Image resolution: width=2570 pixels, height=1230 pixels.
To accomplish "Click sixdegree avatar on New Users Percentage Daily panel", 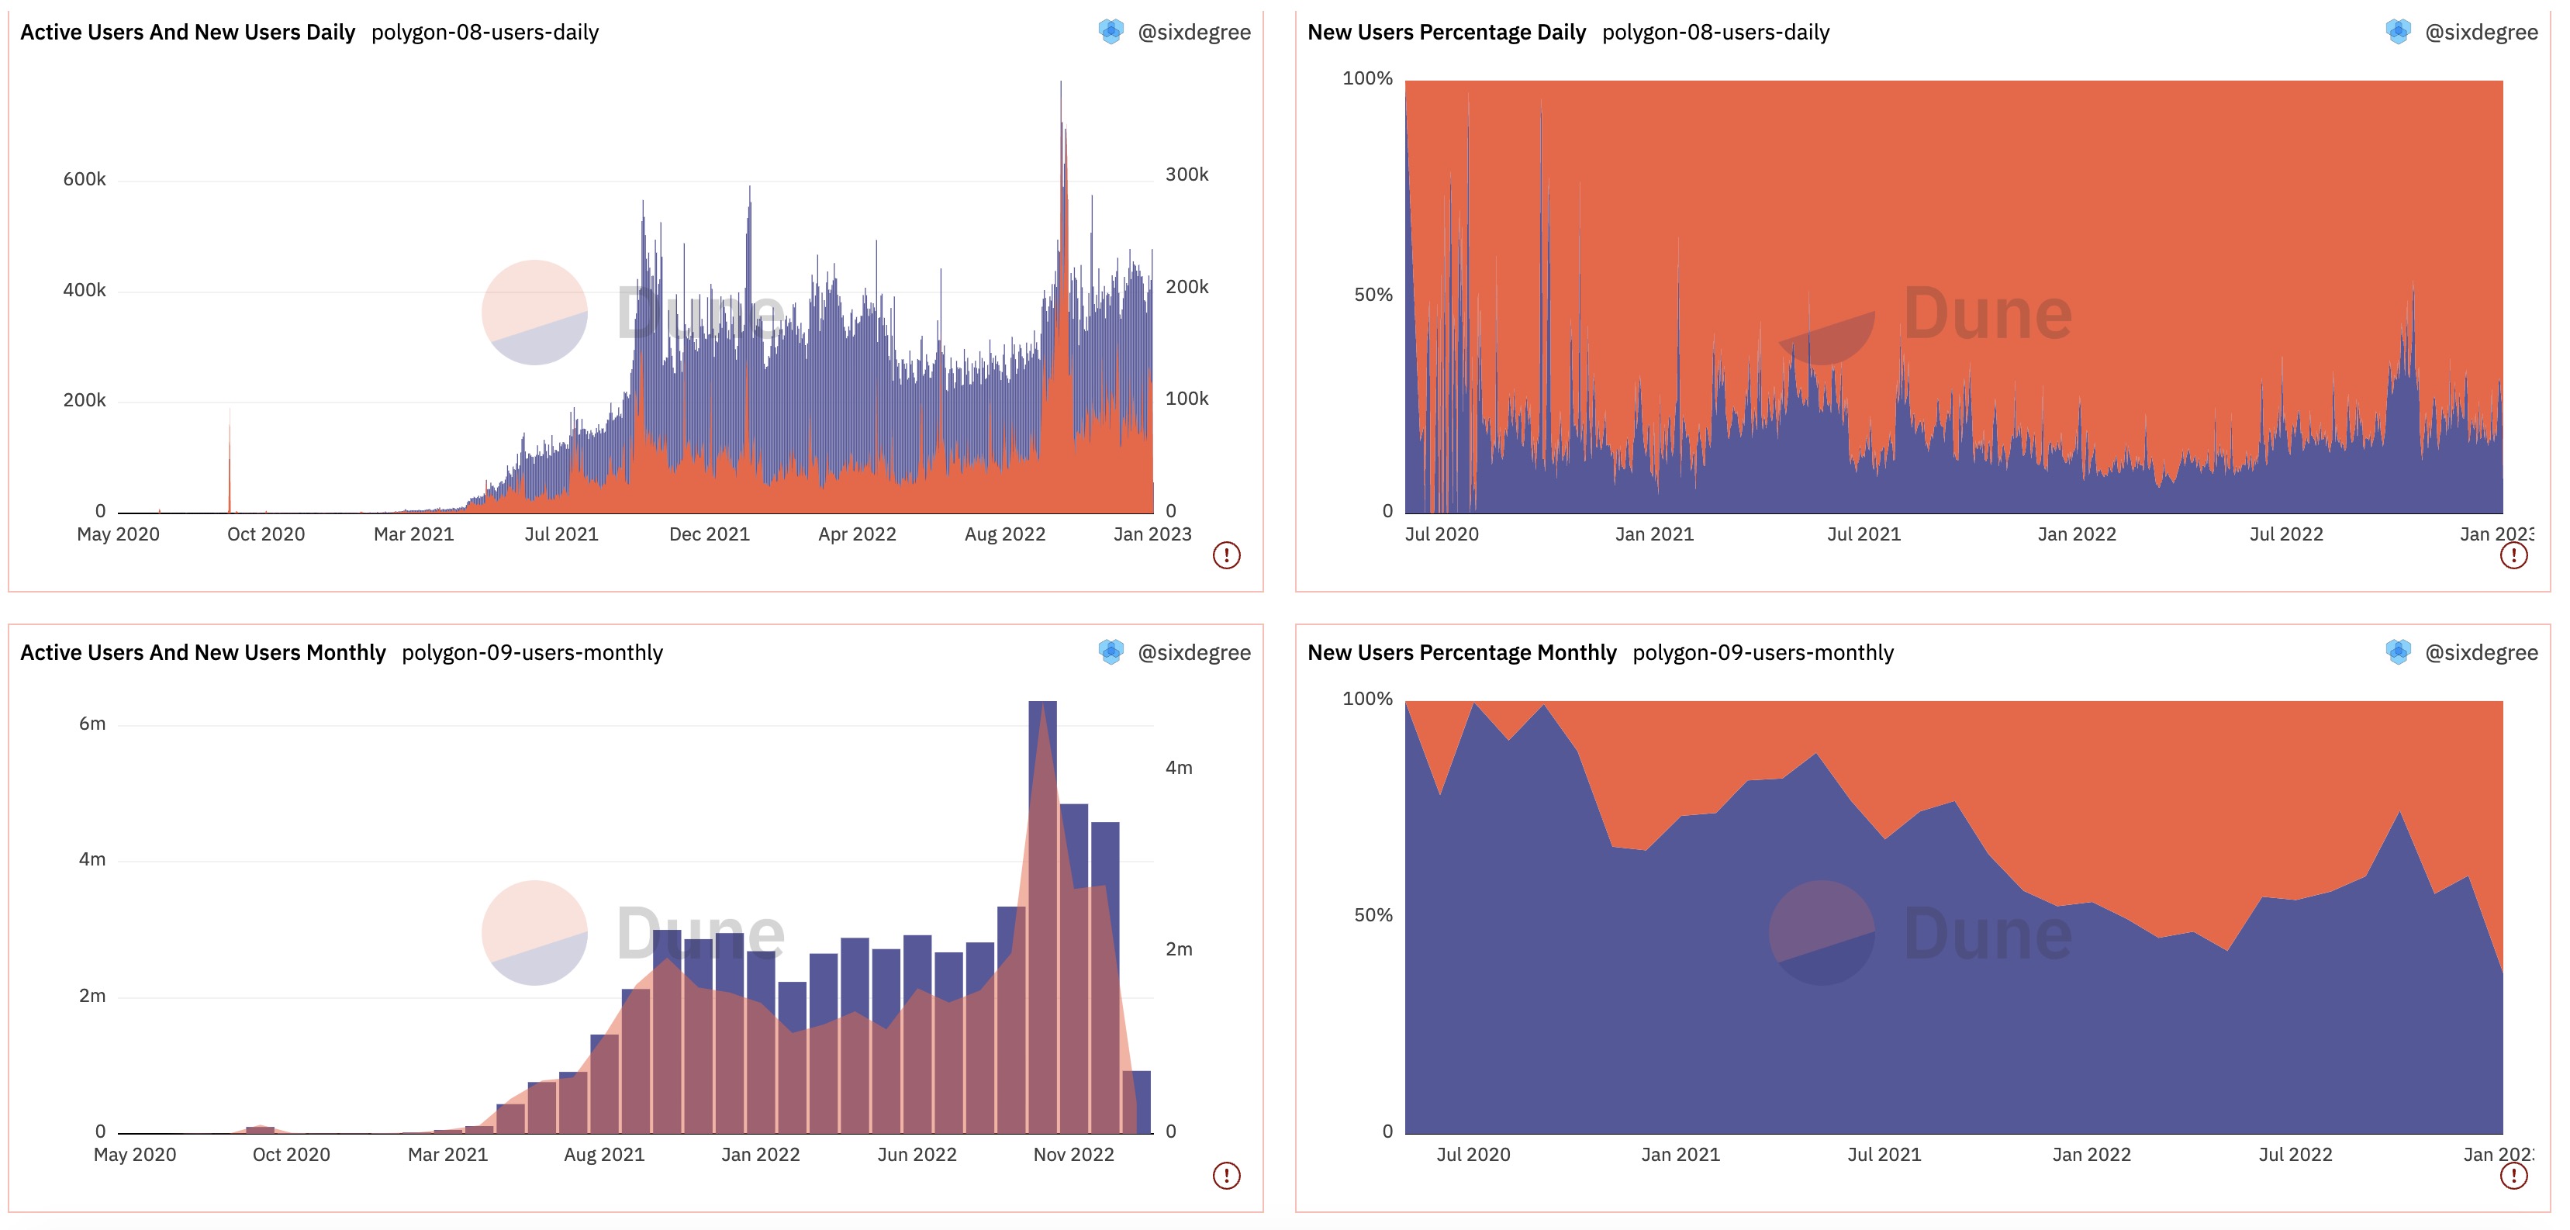I will (x=2397, y=32).
